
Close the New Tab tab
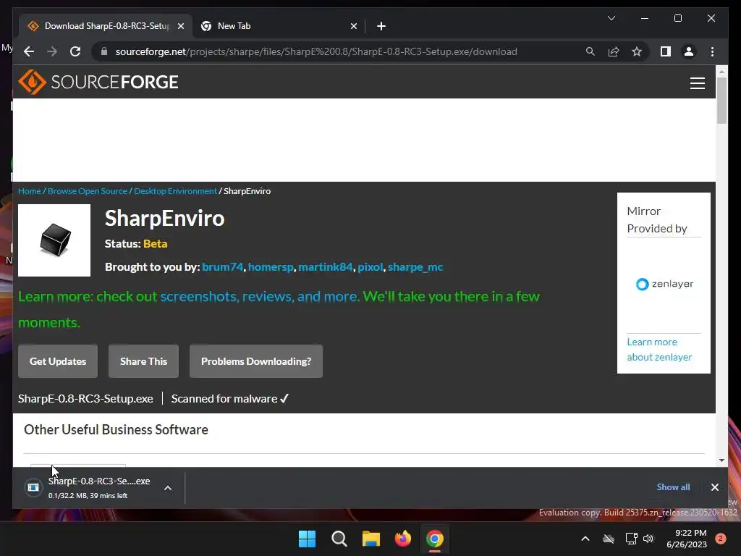tap(353, 26)
